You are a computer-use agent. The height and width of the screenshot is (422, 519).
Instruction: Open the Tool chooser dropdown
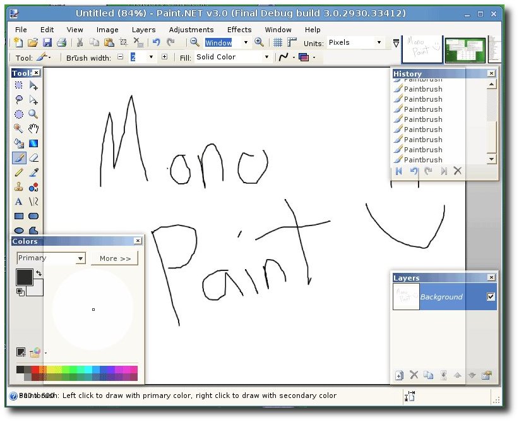click(44, 57)
